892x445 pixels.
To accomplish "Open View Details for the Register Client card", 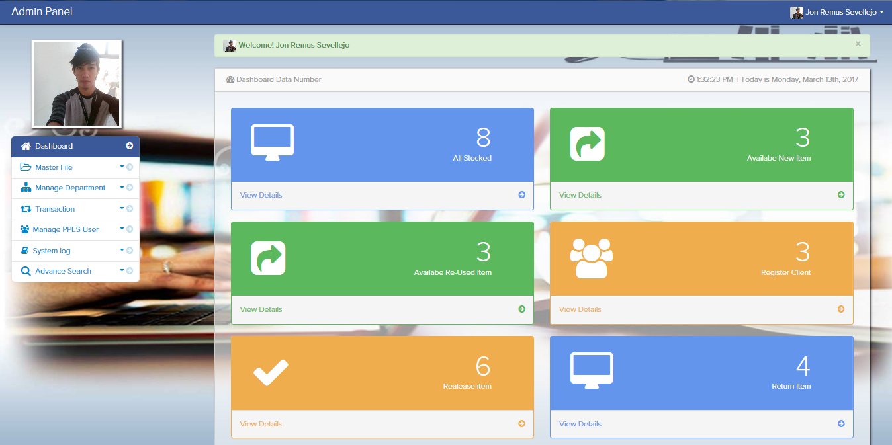I will click(580, 309).
